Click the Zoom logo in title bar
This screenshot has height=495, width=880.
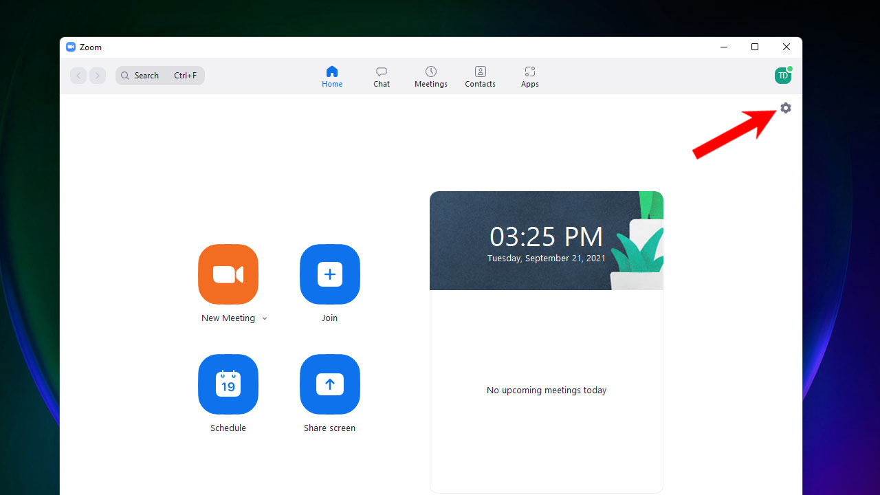71,47
